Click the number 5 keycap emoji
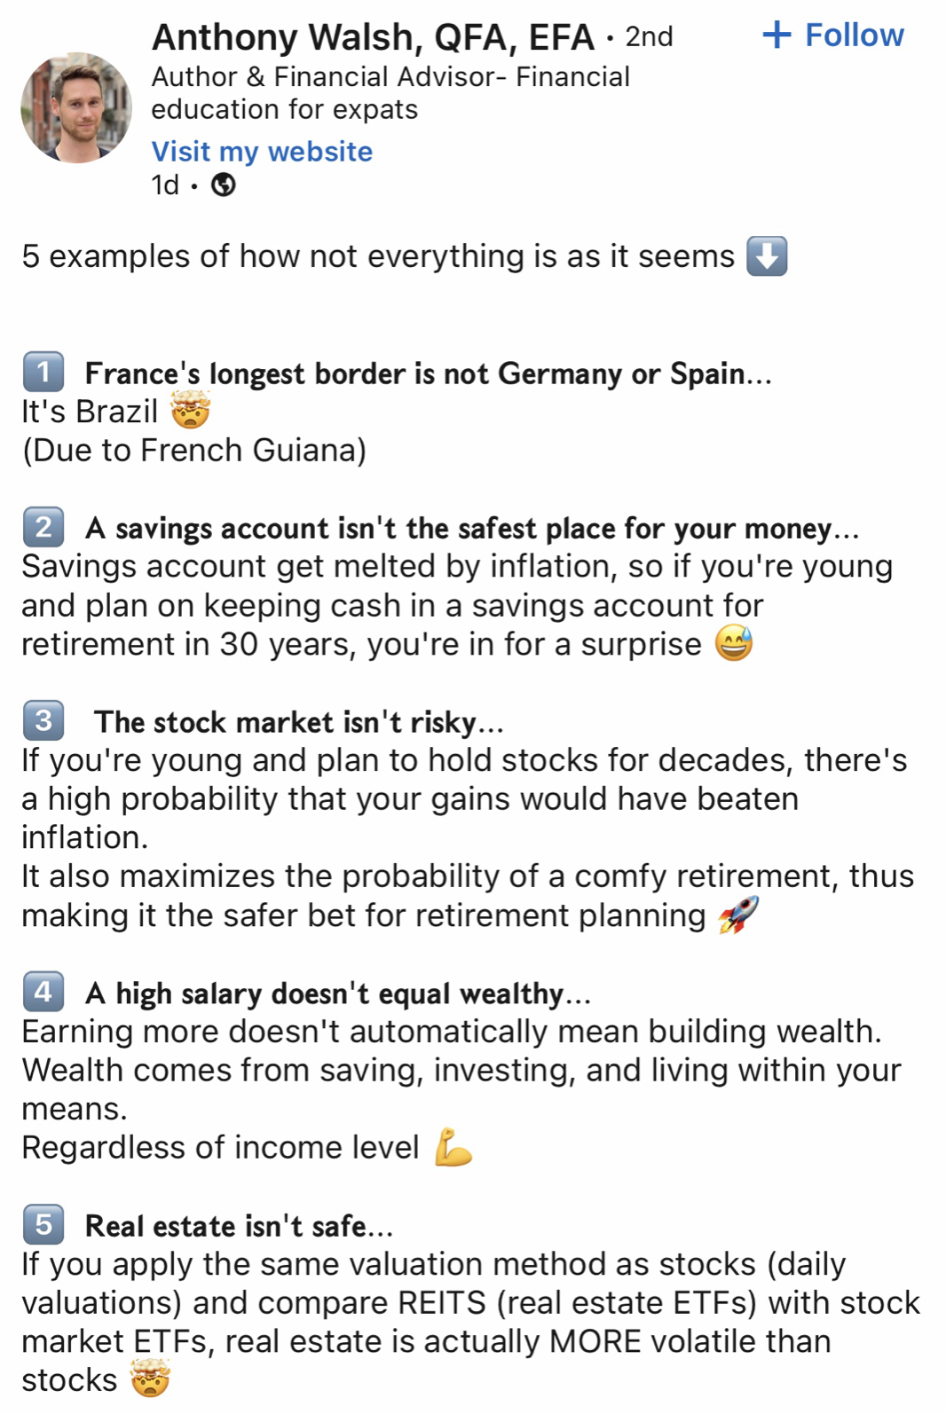Screen dimensions: 946x1414 pos(43,1224)
